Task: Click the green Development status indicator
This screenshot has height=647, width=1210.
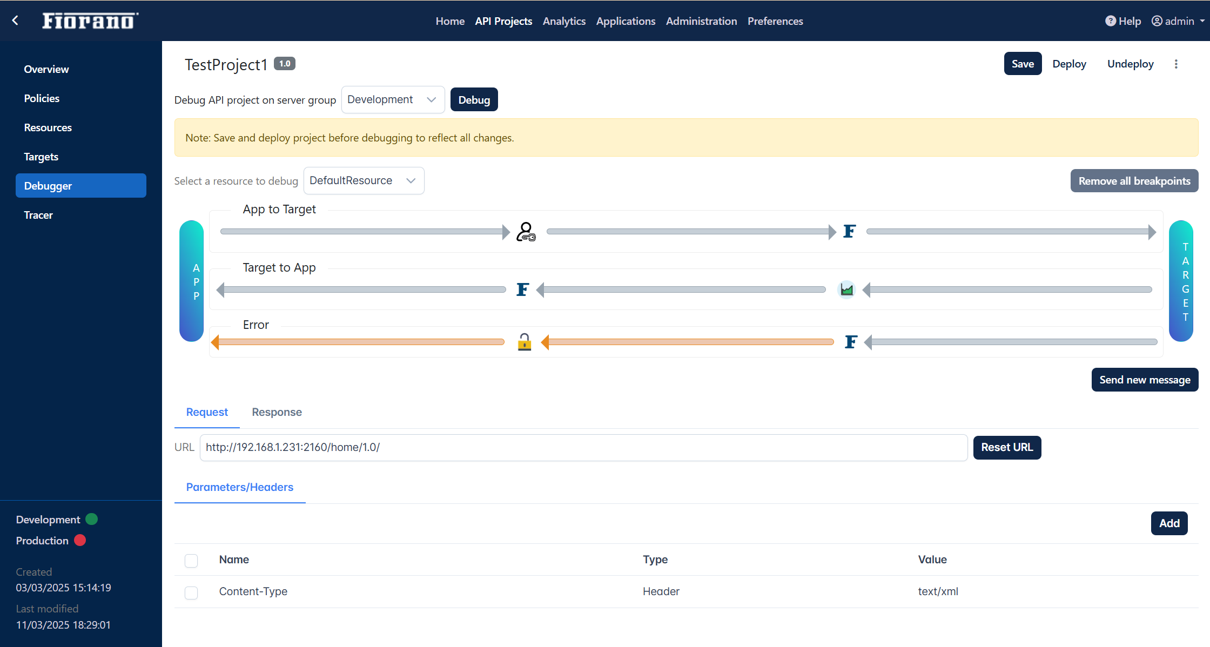Action: tap(92, 519)
